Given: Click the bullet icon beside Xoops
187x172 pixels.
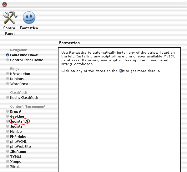Looking at the screenshot, I should tap(8, 162).
